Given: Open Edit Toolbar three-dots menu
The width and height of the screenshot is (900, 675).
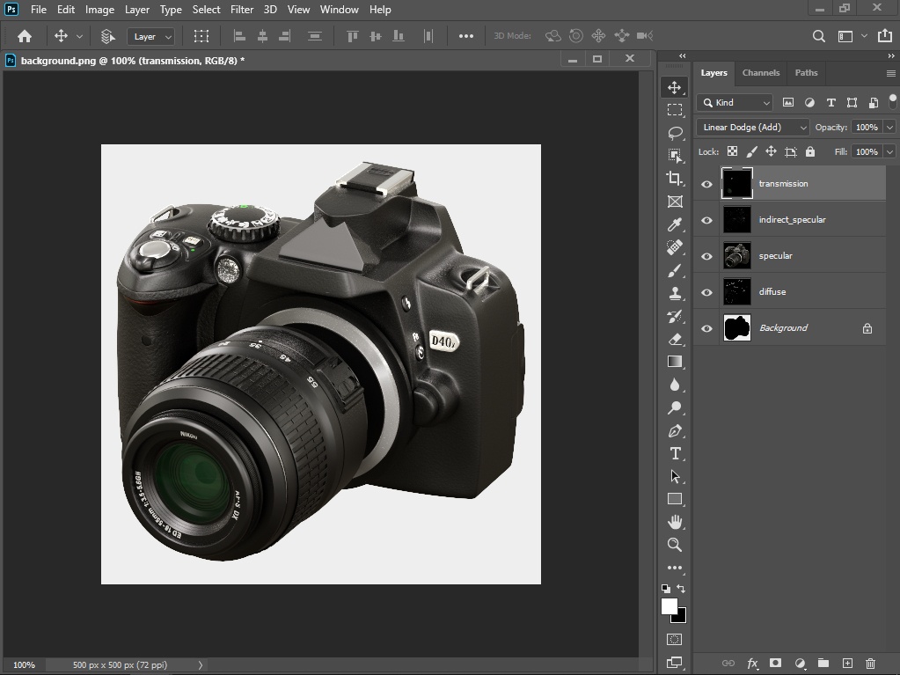Looking at the screenshot, I should (675, 568).
